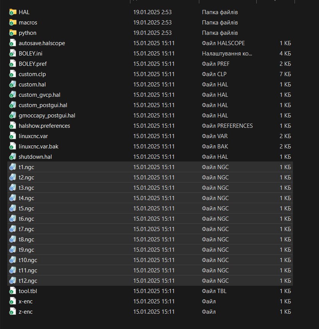Click the t7.ngc file icon

[x=13, y=229]
